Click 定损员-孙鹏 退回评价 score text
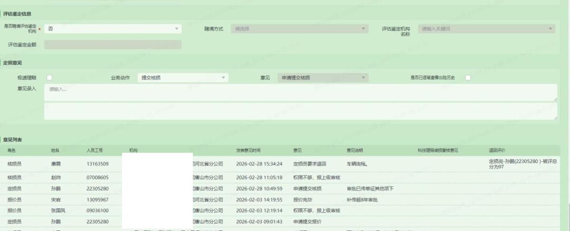This screenshot has height=231, width=570. (522, 164)
